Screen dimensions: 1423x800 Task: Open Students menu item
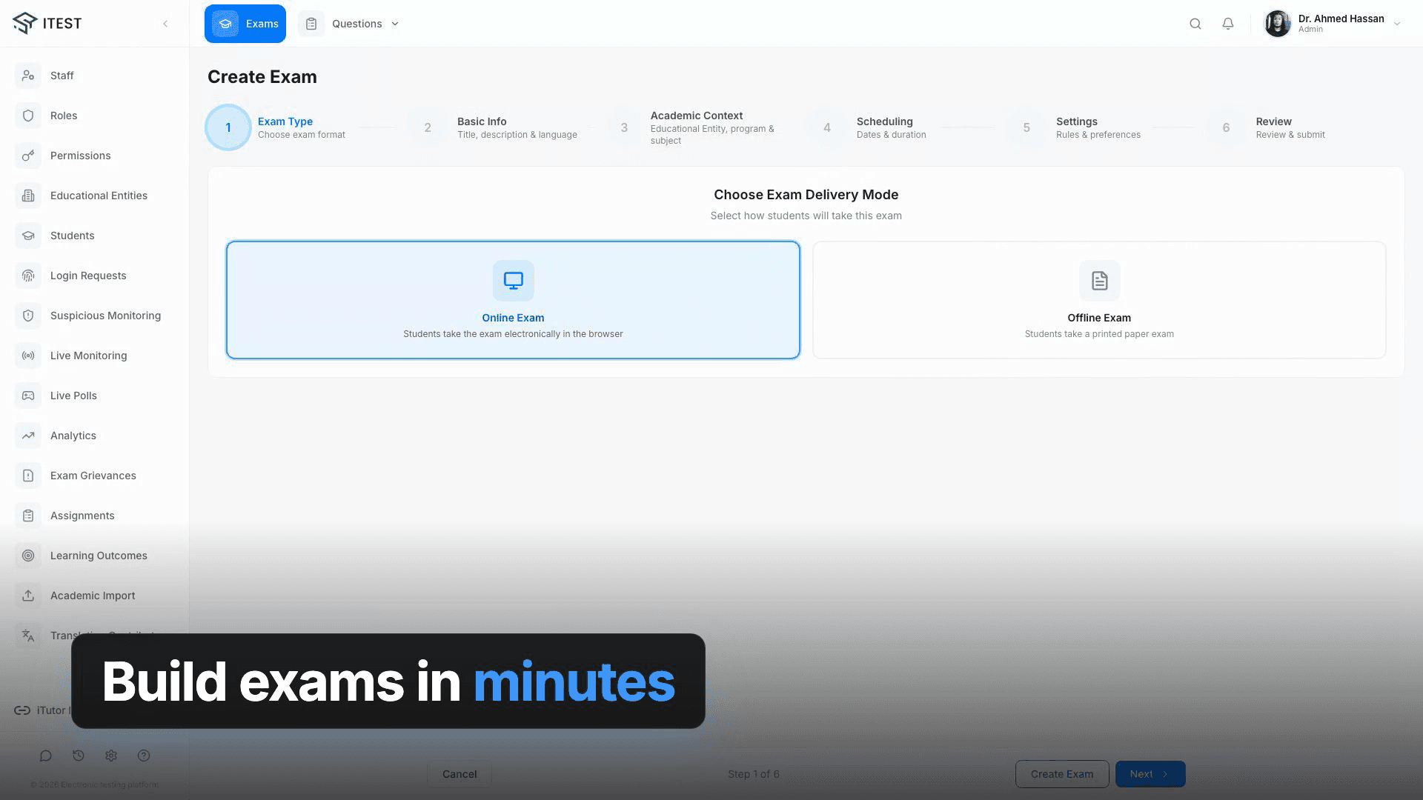(x=95, y=236)
